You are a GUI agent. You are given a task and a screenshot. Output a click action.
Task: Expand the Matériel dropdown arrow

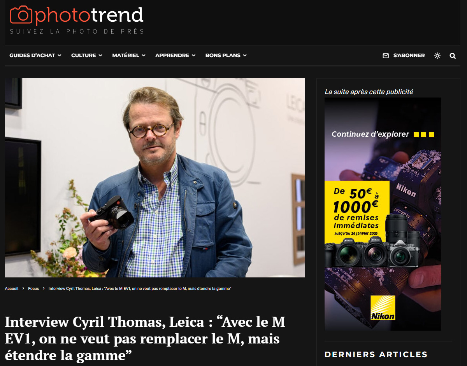click(x=144, y=56)
